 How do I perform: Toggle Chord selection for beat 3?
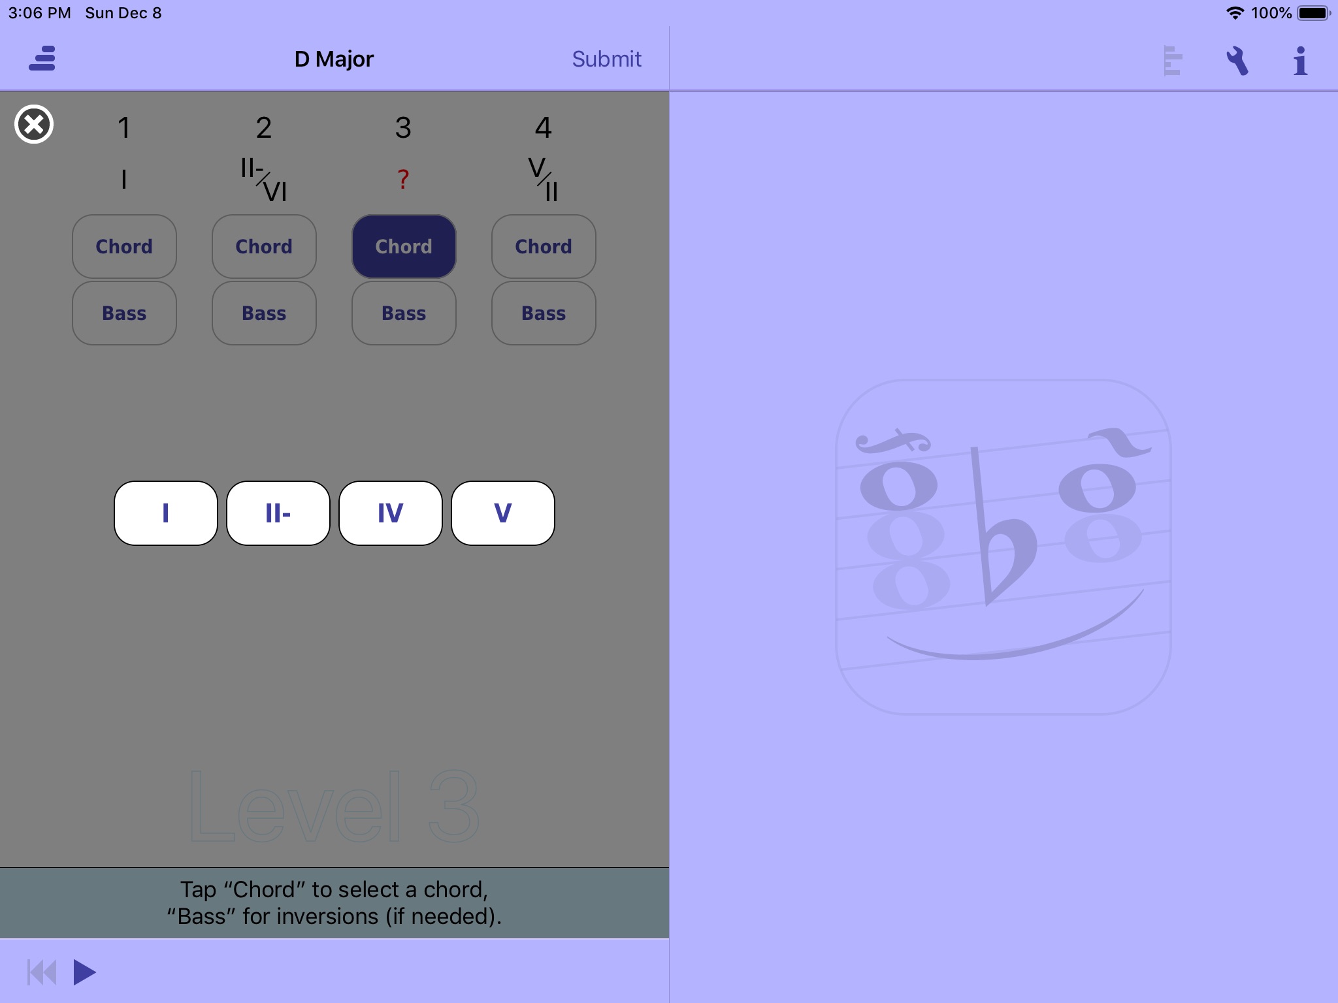click(404, 246)
